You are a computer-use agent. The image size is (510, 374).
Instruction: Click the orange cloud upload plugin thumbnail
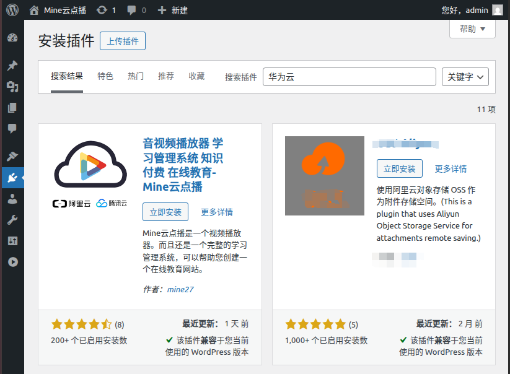[325, 176]
